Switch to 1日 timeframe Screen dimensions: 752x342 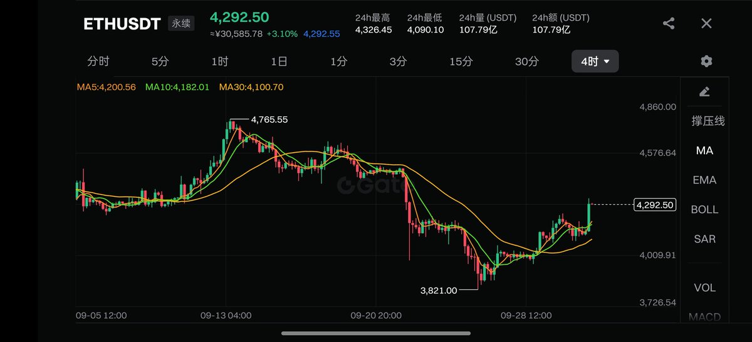click(x=279, y=61)
